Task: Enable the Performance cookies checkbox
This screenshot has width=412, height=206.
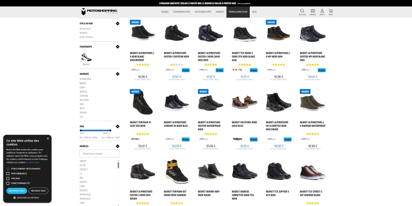Action: coord(8,174)
